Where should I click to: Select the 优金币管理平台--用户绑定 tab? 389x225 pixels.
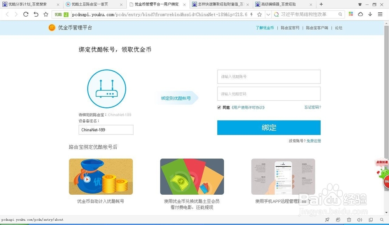[x=156, y=4]
